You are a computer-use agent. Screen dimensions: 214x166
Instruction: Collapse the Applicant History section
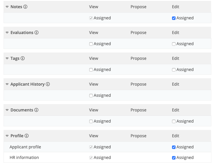(x=7, y=84)
